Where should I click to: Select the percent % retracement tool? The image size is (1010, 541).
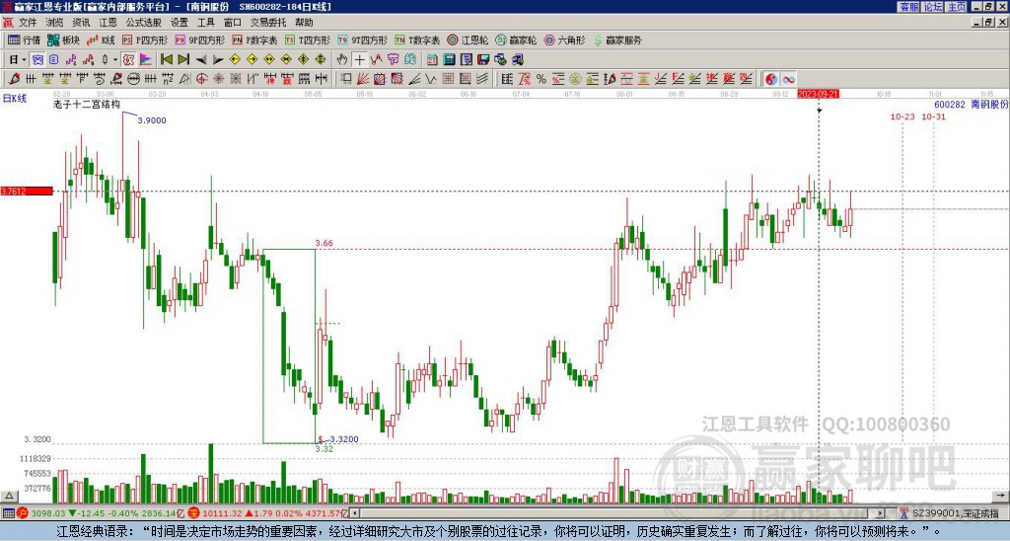541,79
